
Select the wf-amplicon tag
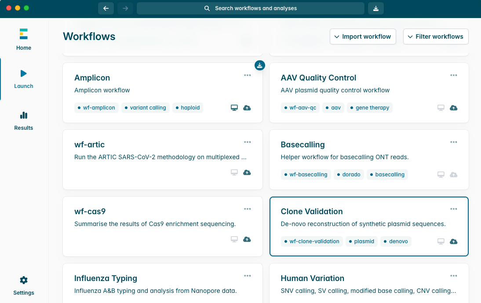(x=96, y=107)
